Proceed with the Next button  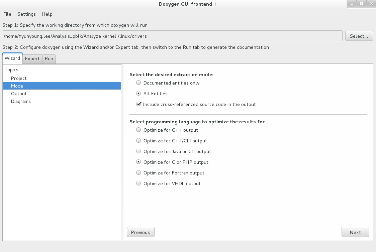[355, 232]
